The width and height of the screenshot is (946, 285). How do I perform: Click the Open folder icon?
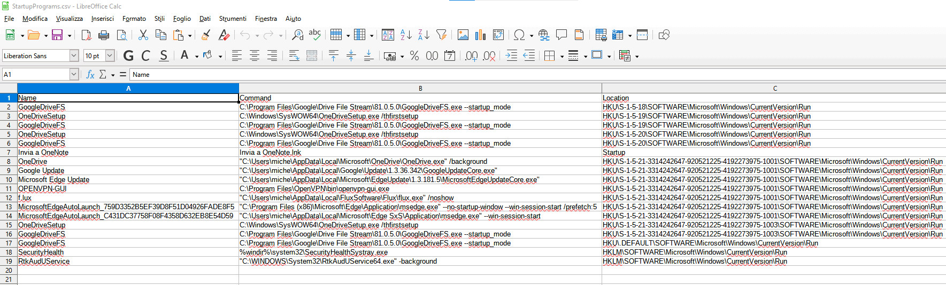coord(34,35)
